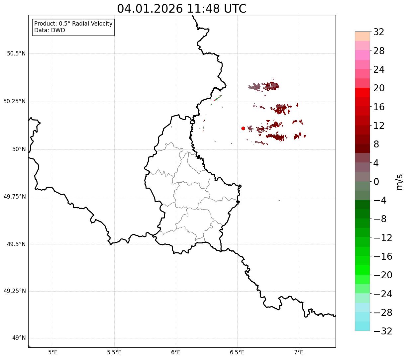407x359 pixels.
Task: Click the bright red colorbar segment below 20
Action: coord(362,92)
